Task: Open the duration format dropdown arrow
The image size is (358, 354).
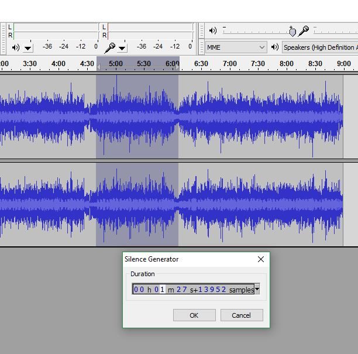Action: [257, 289]
